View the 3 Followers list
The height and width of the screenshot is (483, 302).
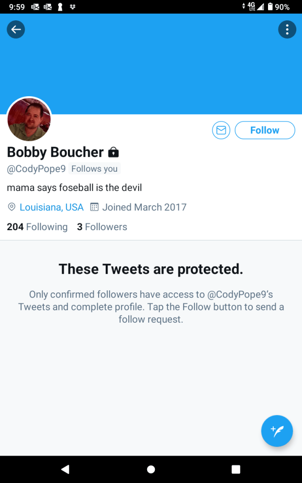[102, 227]
